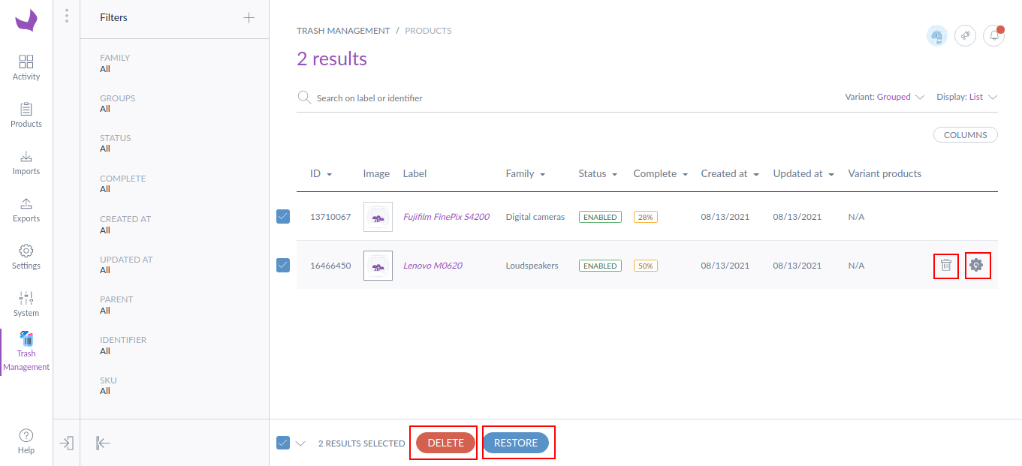Uncheck Fujifilm FinePix S4200 row

coord(283,216)
